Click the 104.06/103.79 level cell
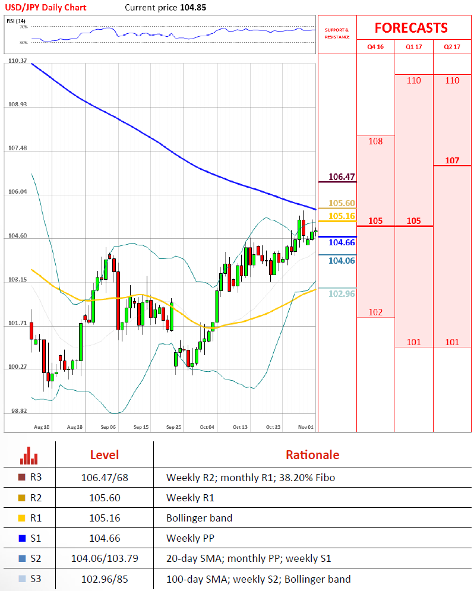 (x=105, y=558)
